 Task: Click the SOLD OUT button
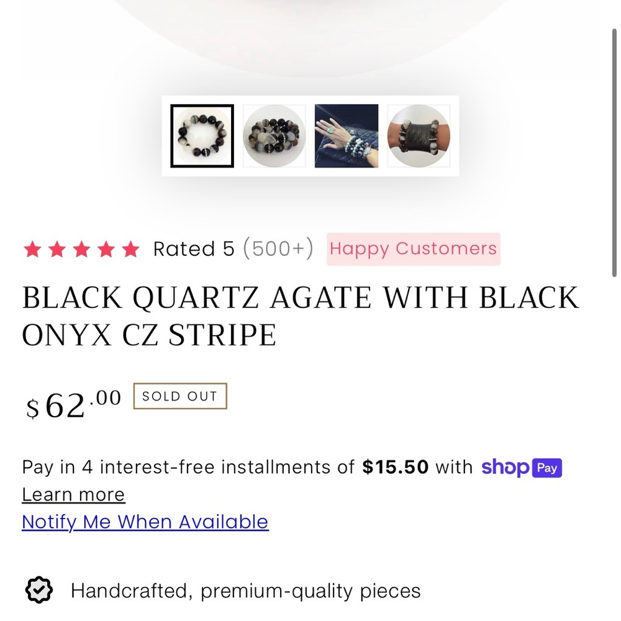click(x=179, y=396)
